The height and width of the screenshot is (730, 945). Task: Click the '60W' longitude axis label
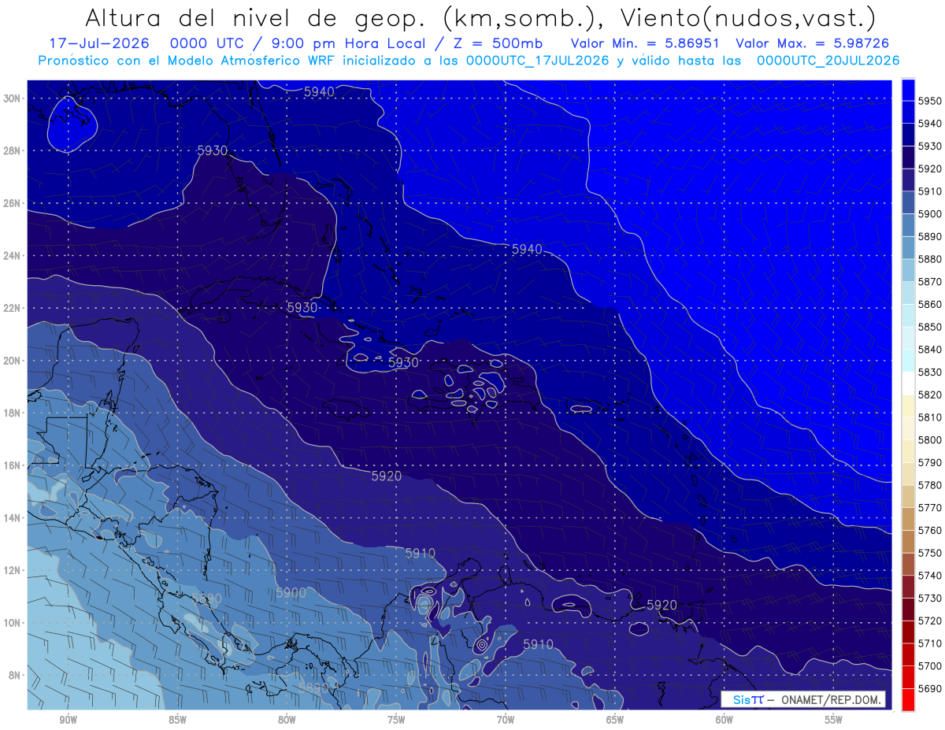coord(724,720)
